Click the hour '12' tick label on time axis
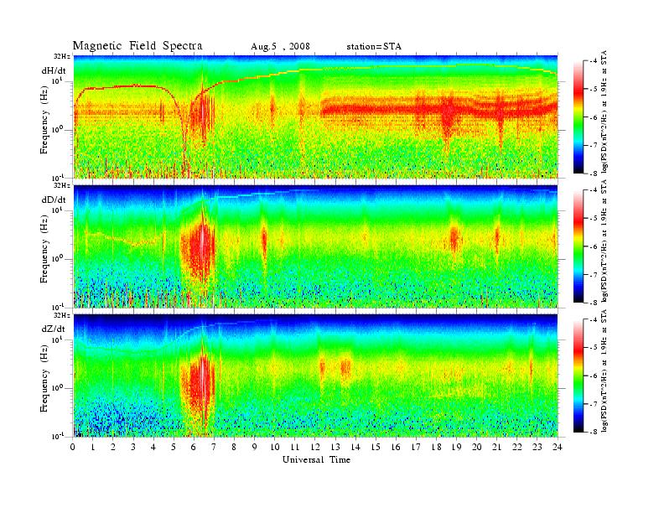The image size is (664, 513). [x=315, y=448]
